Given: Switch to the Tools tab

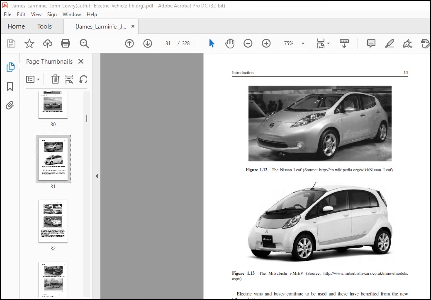Looking at the screenshot, I should point(44,26).
